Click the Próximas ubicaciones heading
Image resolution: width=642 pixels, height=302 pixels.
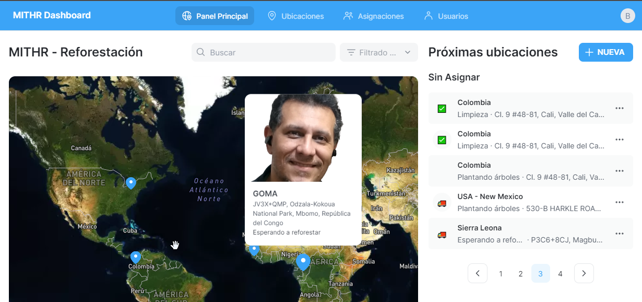tap(493, 52)
